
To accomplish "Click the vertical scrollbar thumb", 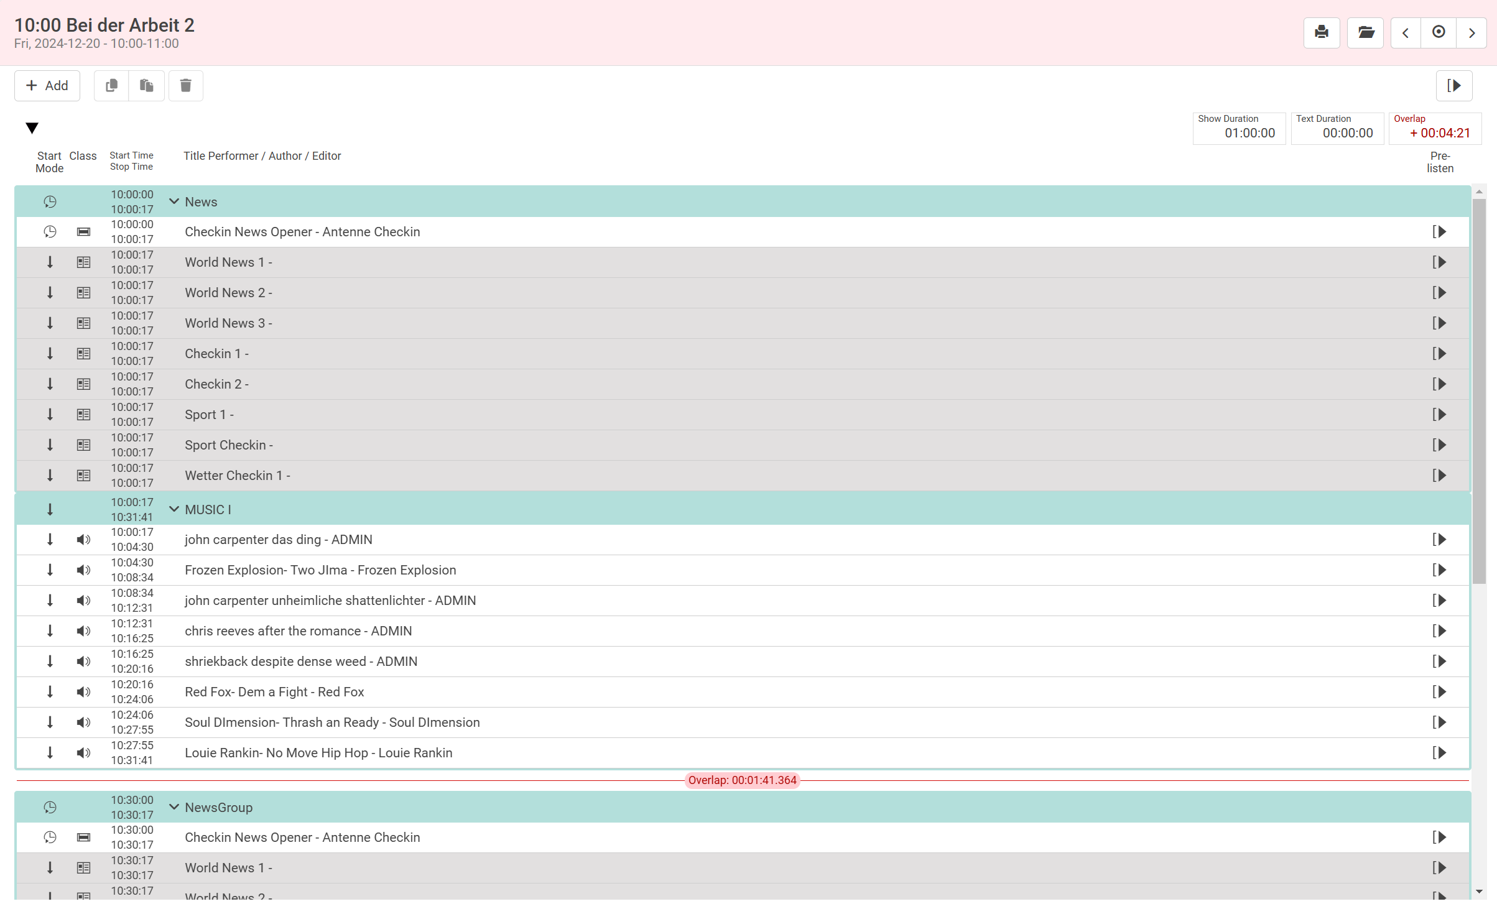I will tap(1479, 392).
